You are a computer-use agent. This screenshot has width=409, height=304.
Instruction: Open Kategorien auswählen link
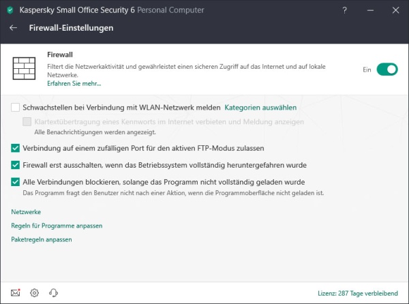(x=260, y=108)
